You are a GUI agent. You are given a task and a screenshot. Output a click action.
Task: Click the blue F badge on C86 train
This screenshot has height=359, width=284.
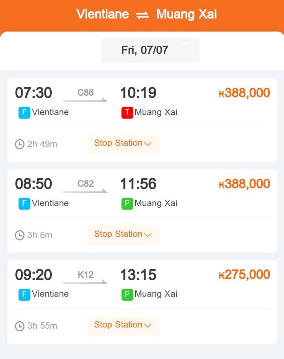pos(24,113)
